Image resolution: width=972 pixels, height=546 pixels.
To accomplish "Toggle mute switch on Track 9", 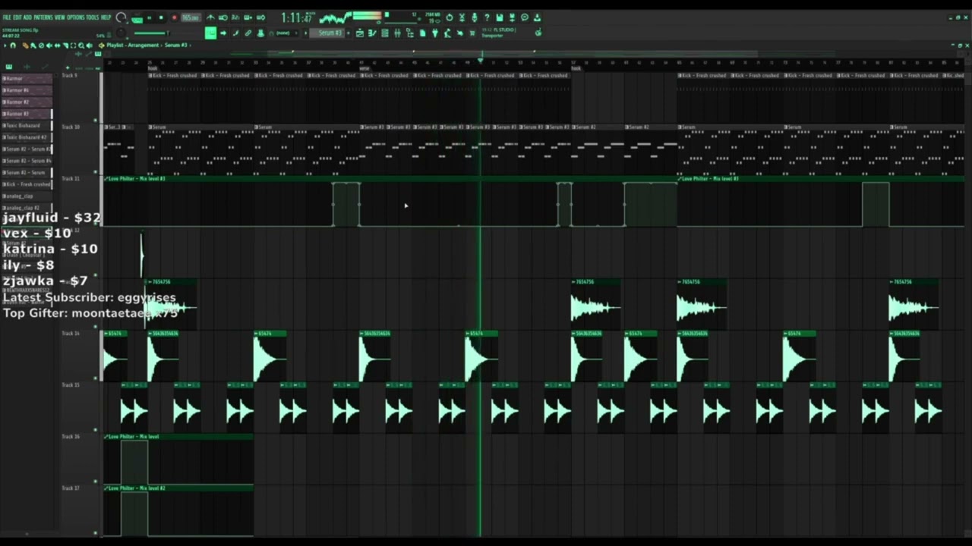I will pyautogui.click(x=96, y=120).
